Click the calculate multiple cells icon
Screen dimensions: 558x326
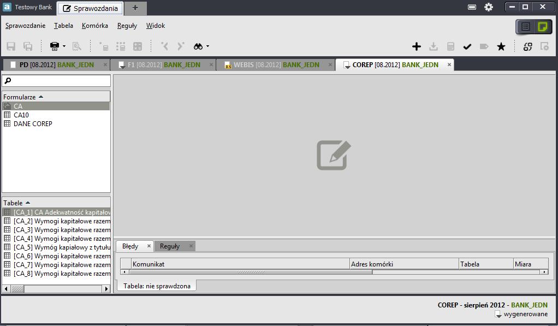pos(121,46)
